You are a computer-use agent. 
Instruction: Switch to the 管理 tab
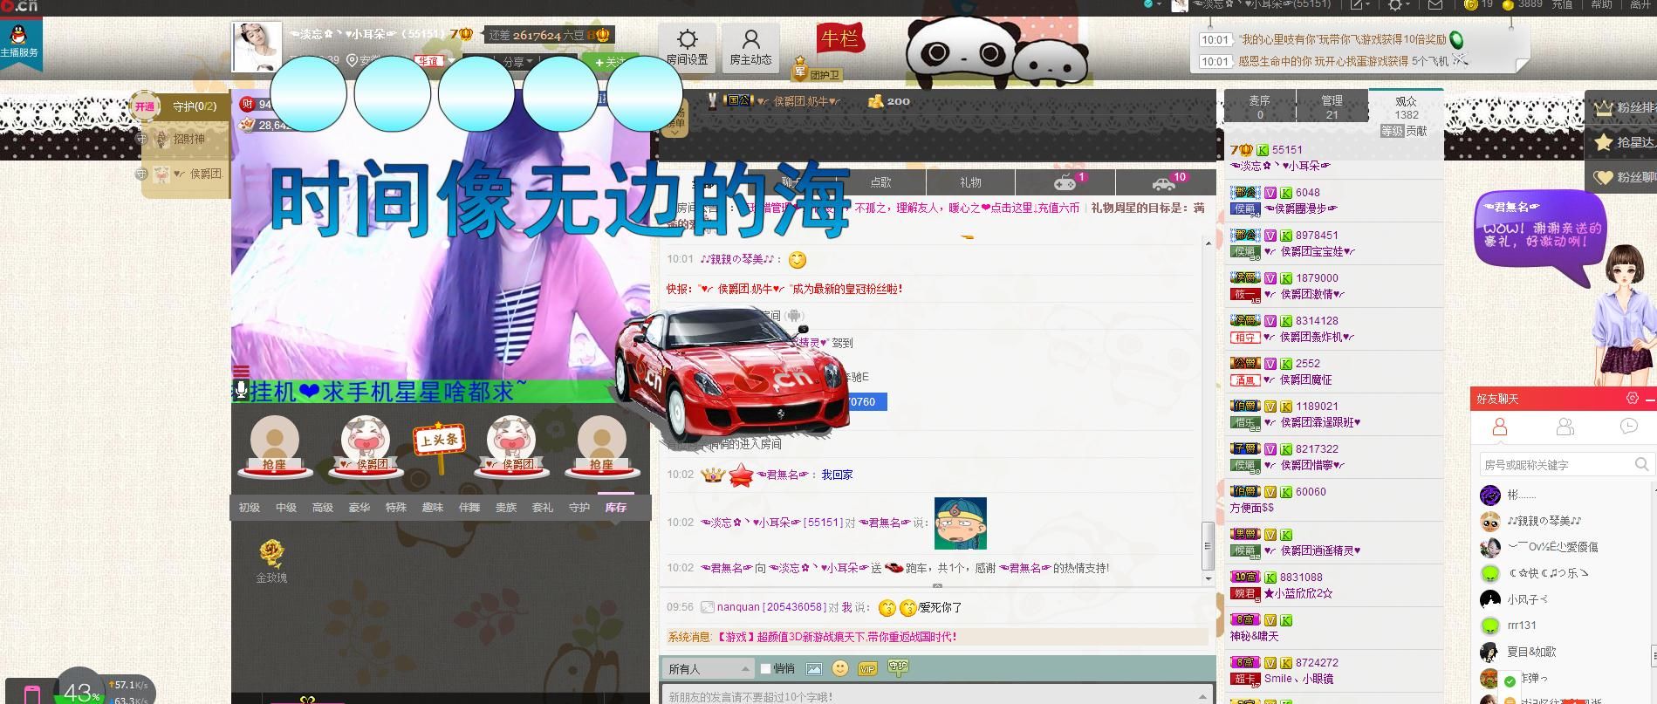click(1332, 106)
